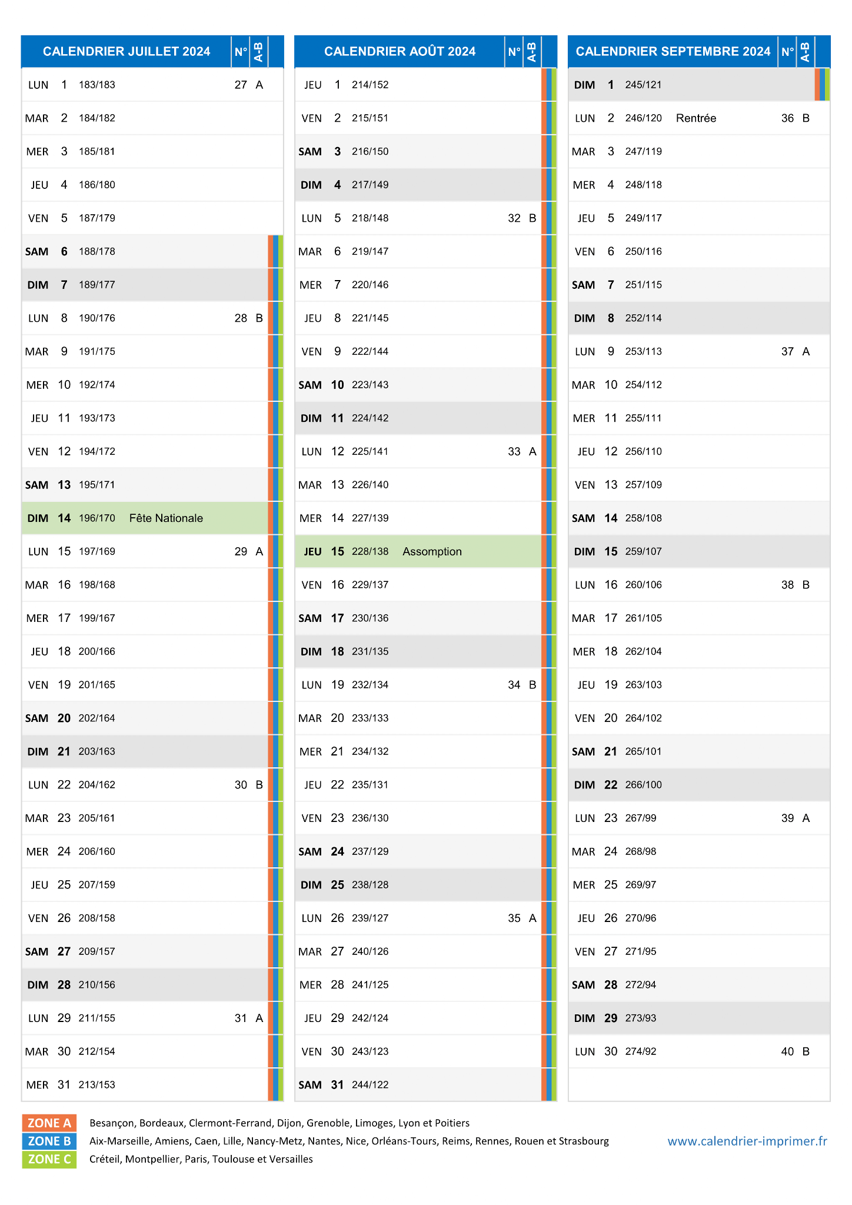
Task: Click the orange ZONE A legend label
Action: pos(49,1123)
